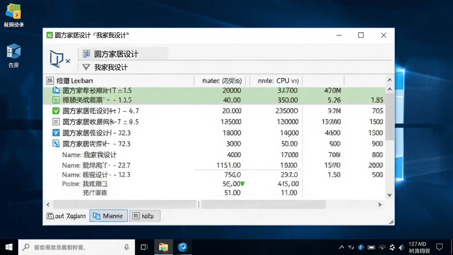
Task: Click the 235000 cell
Action: pyautogui.click(x=287, y=111)
